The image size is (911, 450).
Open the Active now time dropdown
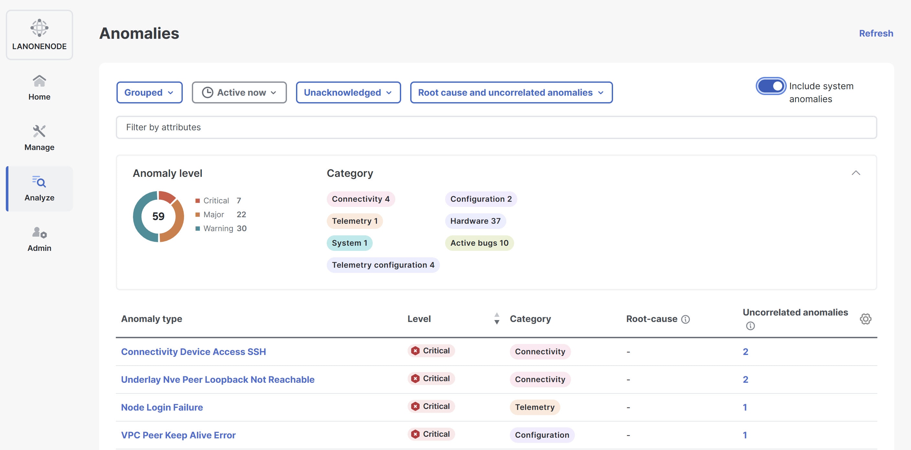(x=239, y=92)
